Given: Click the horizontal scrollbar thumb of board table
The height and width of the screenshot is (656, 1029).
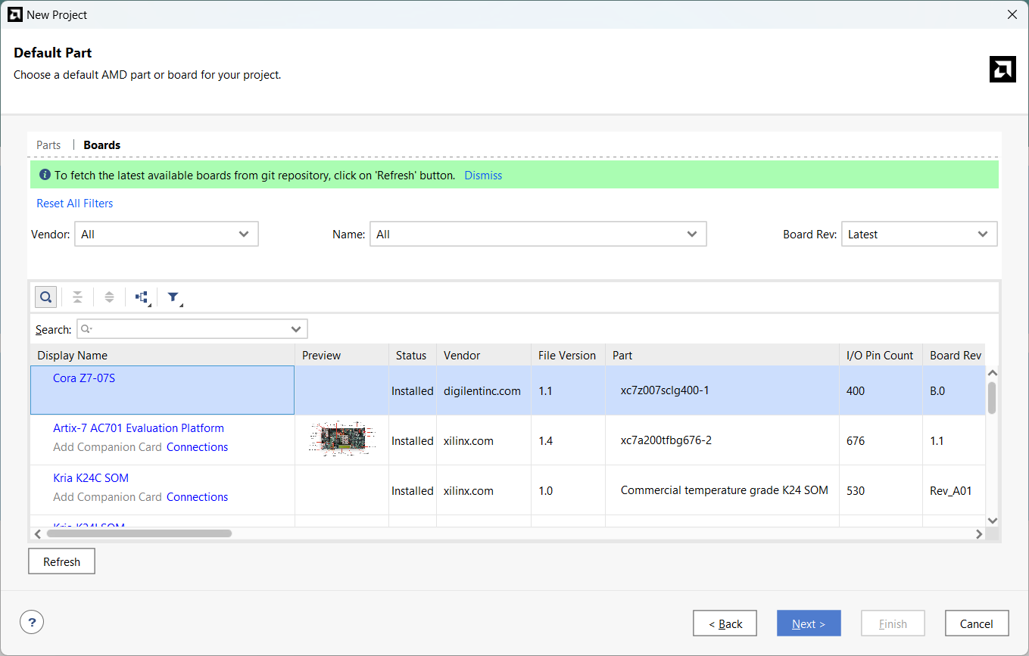Looking at the screenshot, I should (139, 533).
